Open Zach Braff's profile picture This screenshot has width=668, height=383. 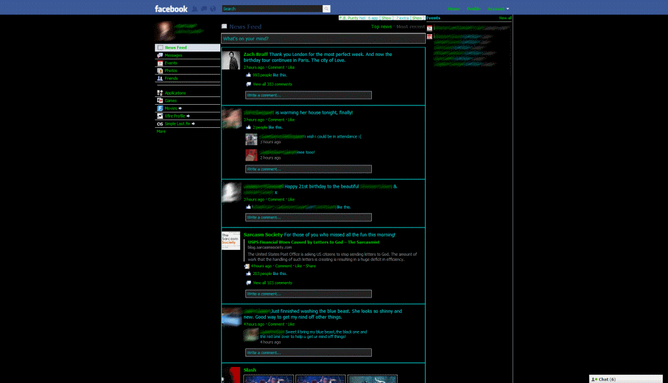coord(231,60)
